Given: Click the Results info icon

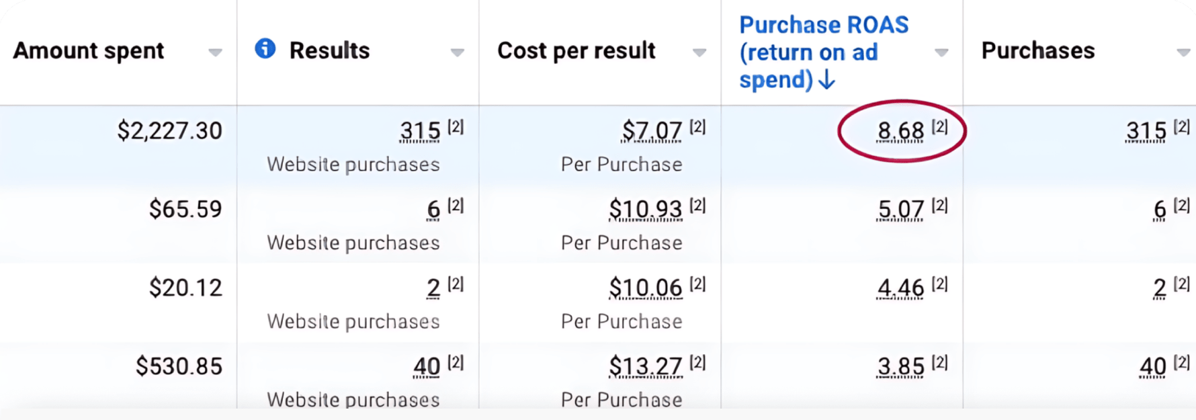Looking at the screenshot, I should (x=265, y=48).
